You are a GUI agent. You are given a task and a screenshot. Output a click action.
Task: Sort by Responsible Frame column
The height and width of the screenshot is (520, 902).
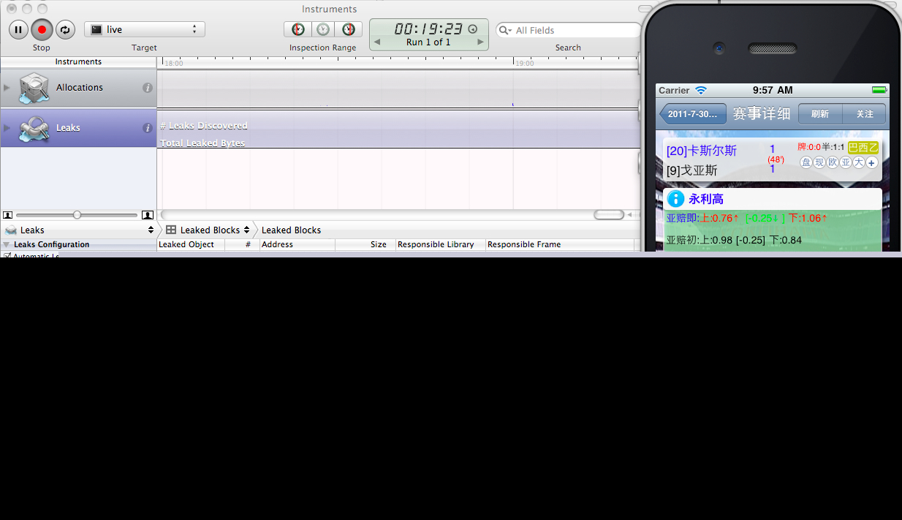click(560, 244)
